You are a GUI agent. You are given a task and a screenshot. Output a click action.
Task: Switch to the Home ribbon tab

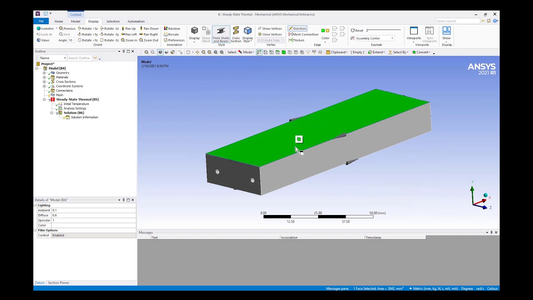[x=59, y=21]
